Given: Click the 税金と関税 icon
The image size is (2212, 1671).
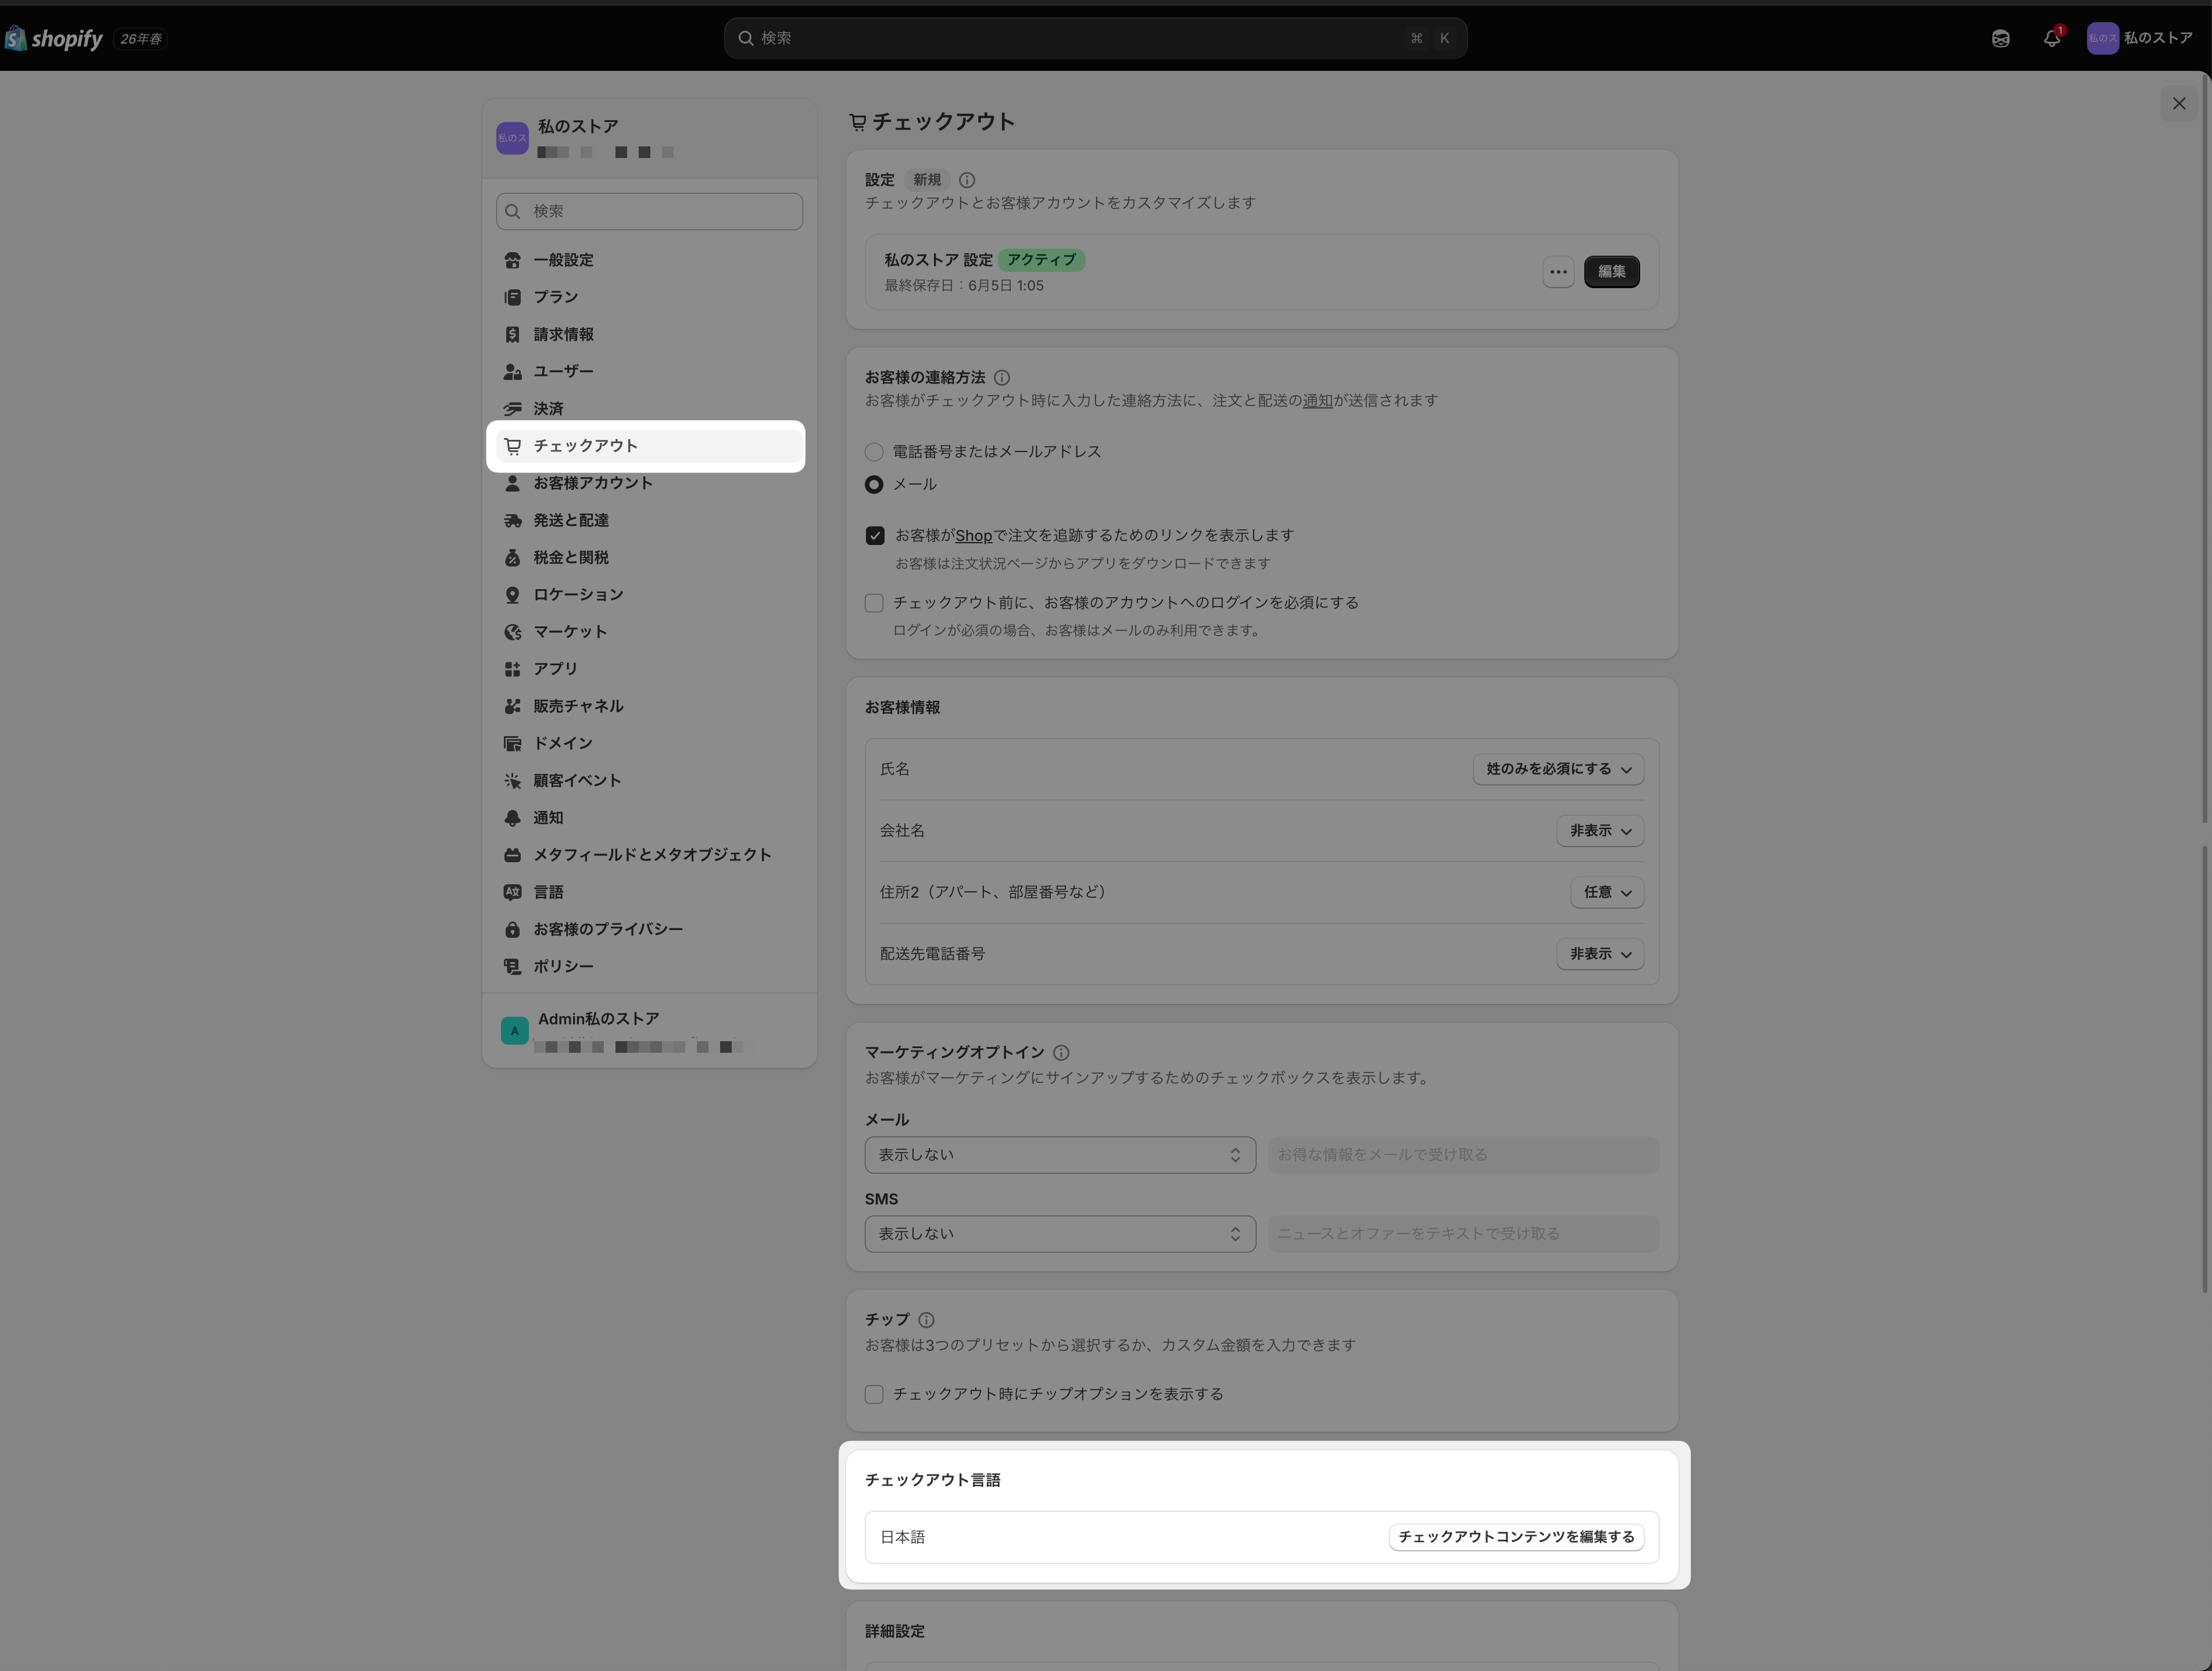Looking at the screenshot, I should click(512, 557).
